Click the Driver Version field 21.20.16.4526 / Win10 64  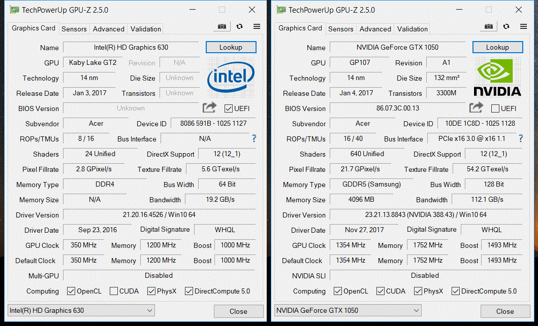[x=159, y=214]
